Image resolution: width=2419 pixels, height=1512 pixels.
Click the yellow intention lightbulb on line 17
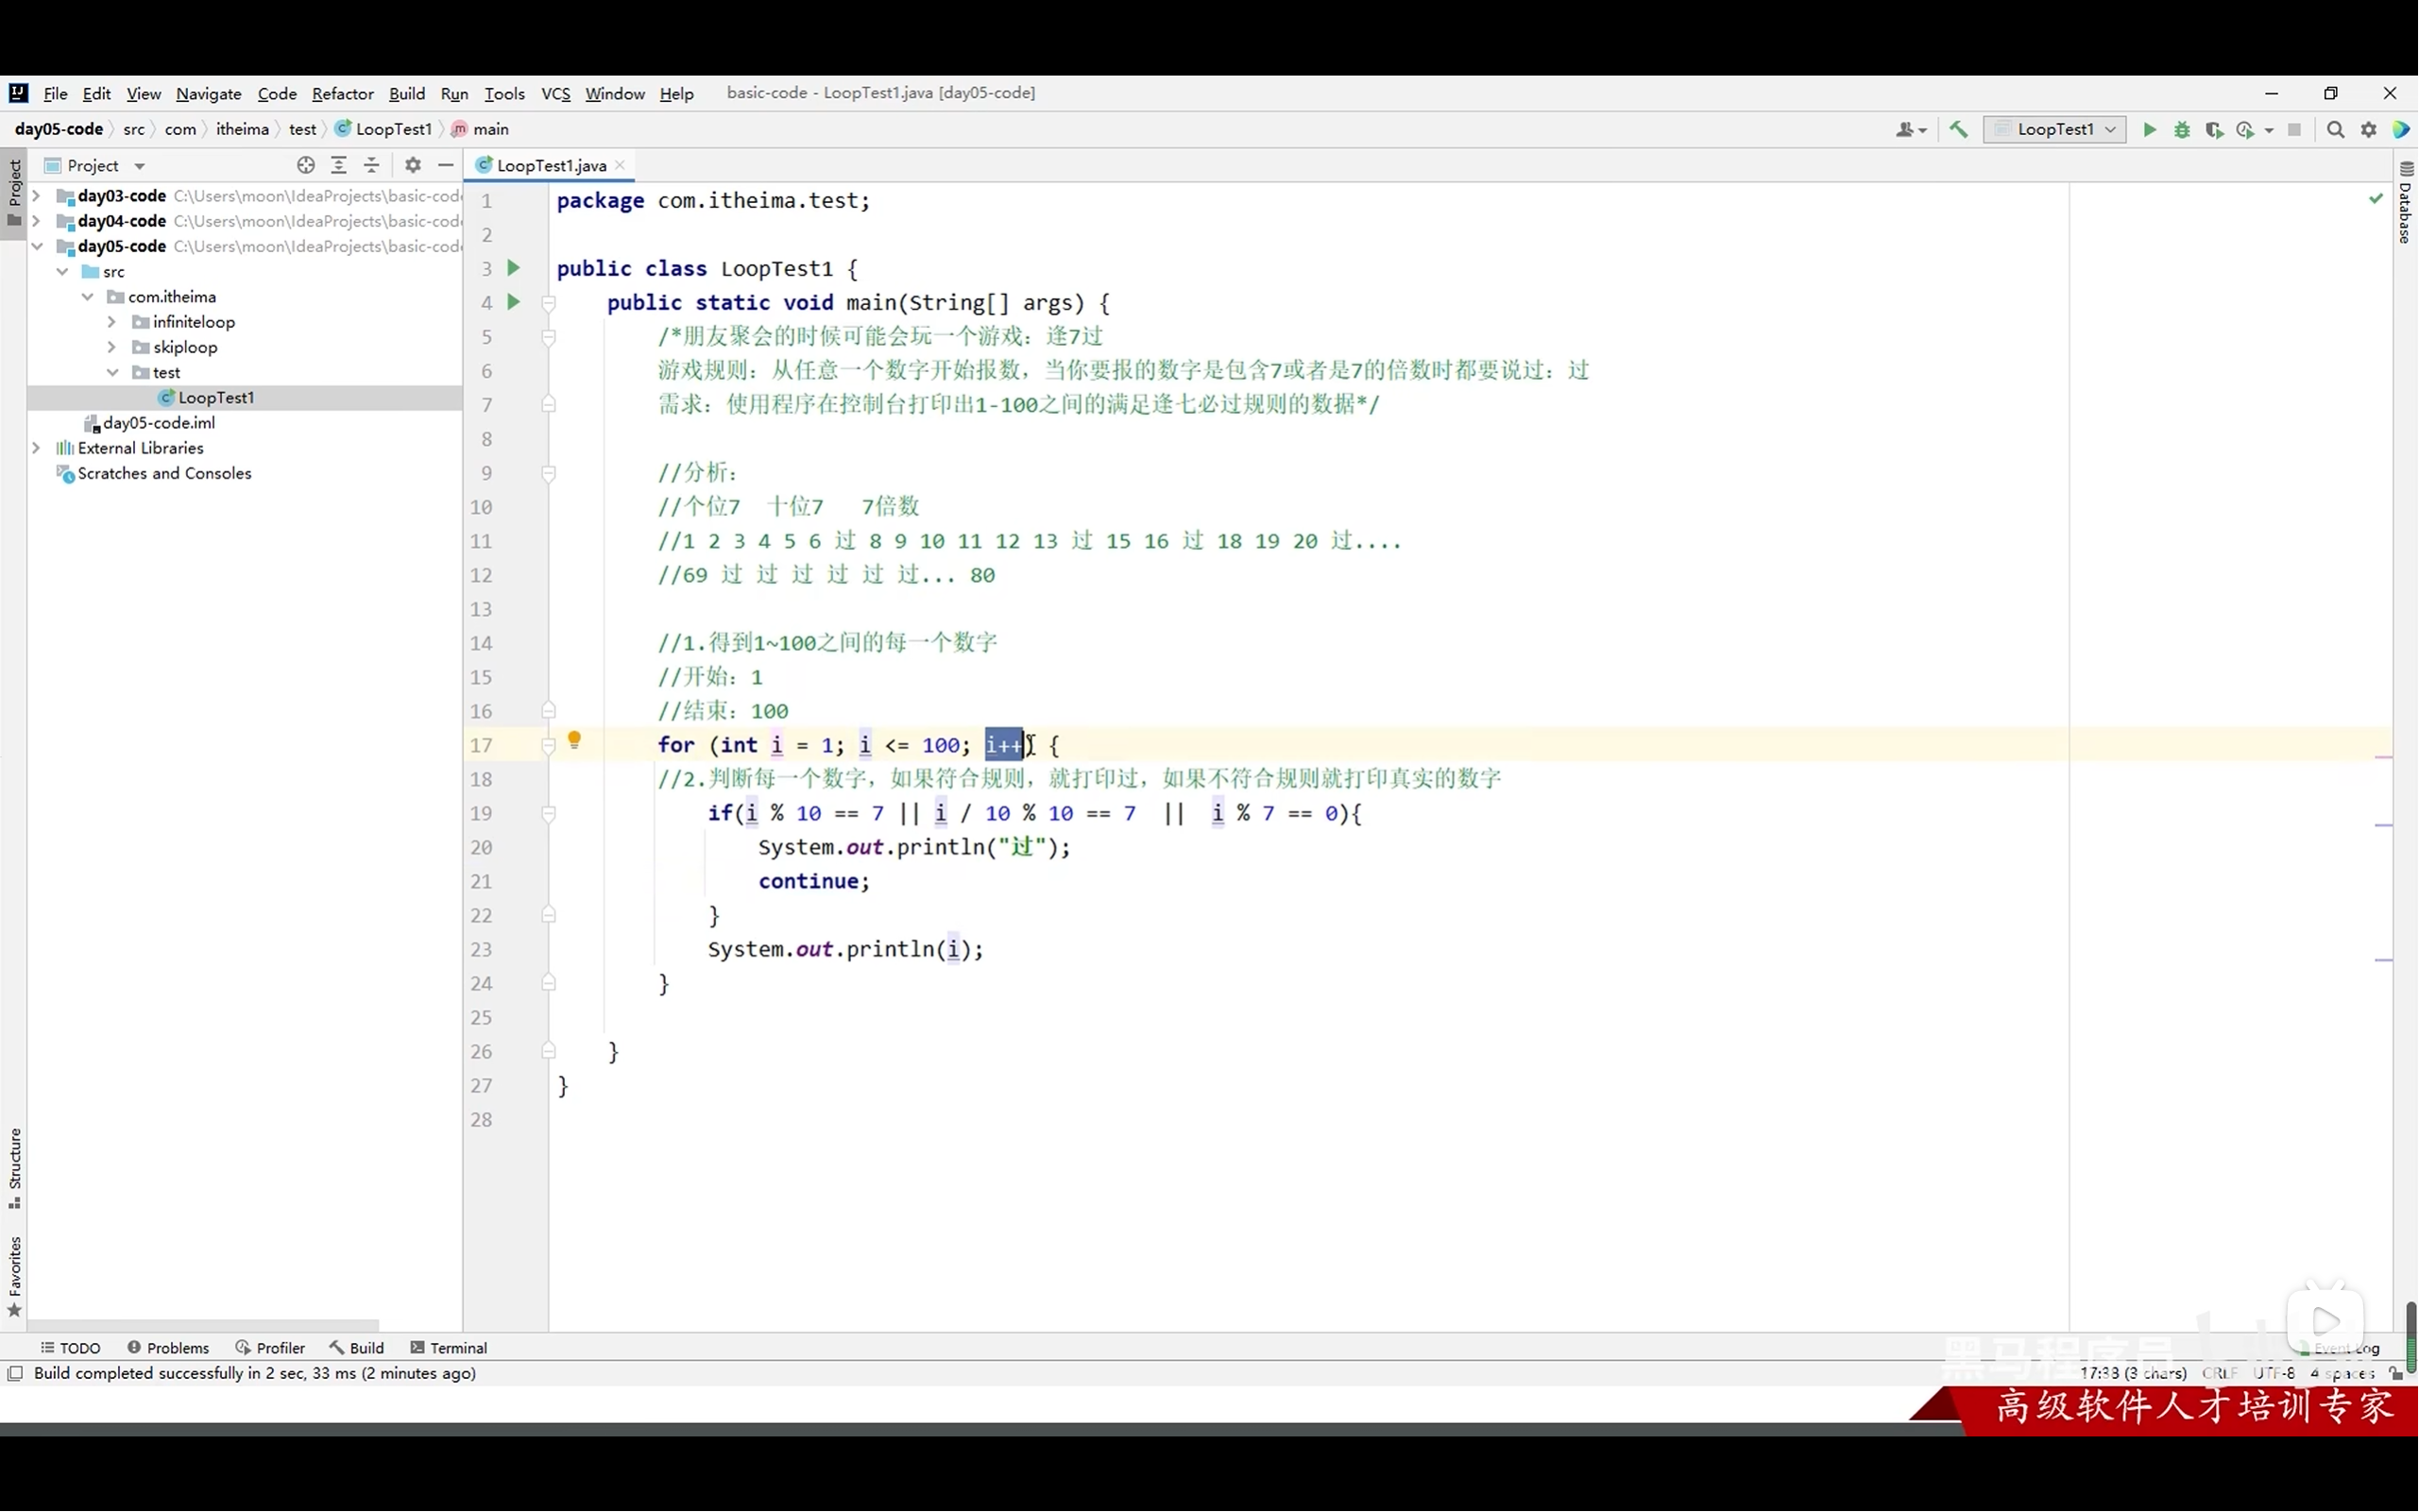[x=574, y=740]
